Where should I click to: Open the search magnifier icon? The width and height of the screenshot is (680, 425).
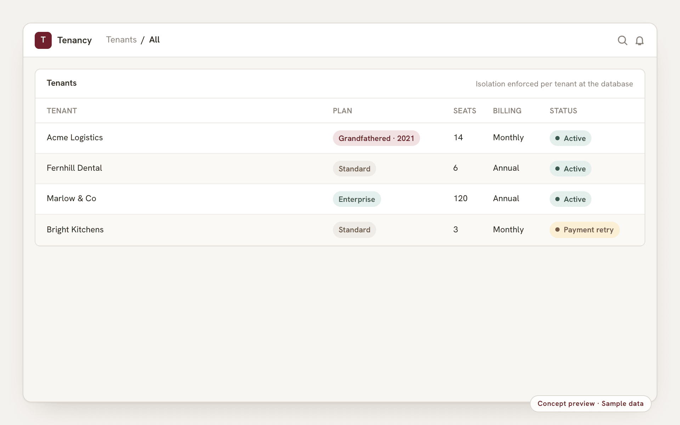click(x=622, y=40)
